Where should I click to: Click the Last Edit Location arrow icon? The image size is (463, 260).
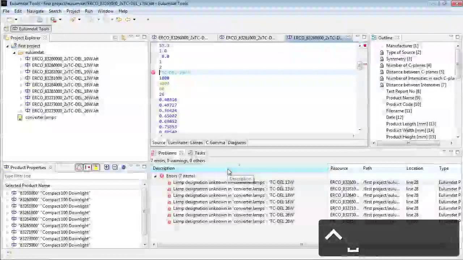[119, 19]
